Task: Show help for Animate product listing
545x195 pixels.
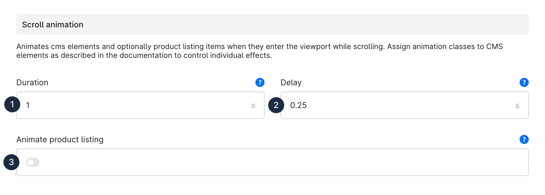Action: 524,139
